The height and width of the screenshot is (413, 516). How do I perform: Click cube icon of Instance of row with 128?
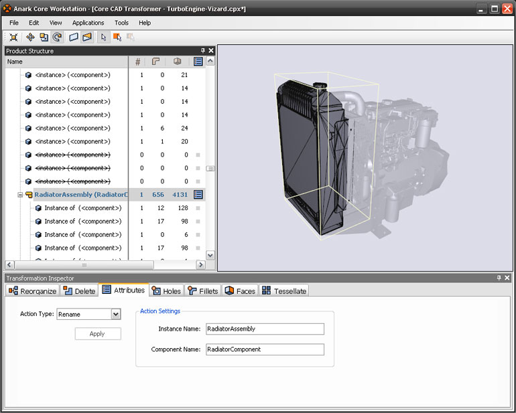tap(38, 208)
